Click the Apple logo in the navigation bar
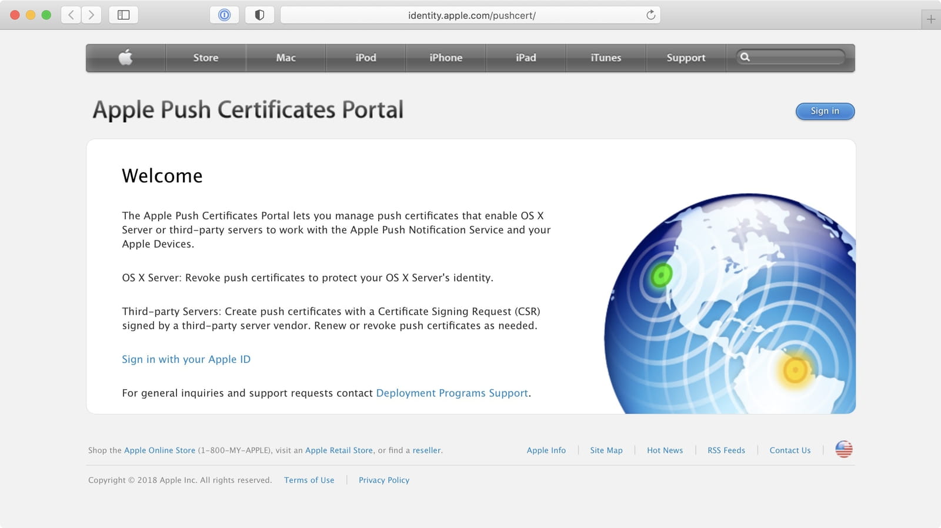Image resolution: width=941 pixels, height=528 pixels. tap(125, 58)
